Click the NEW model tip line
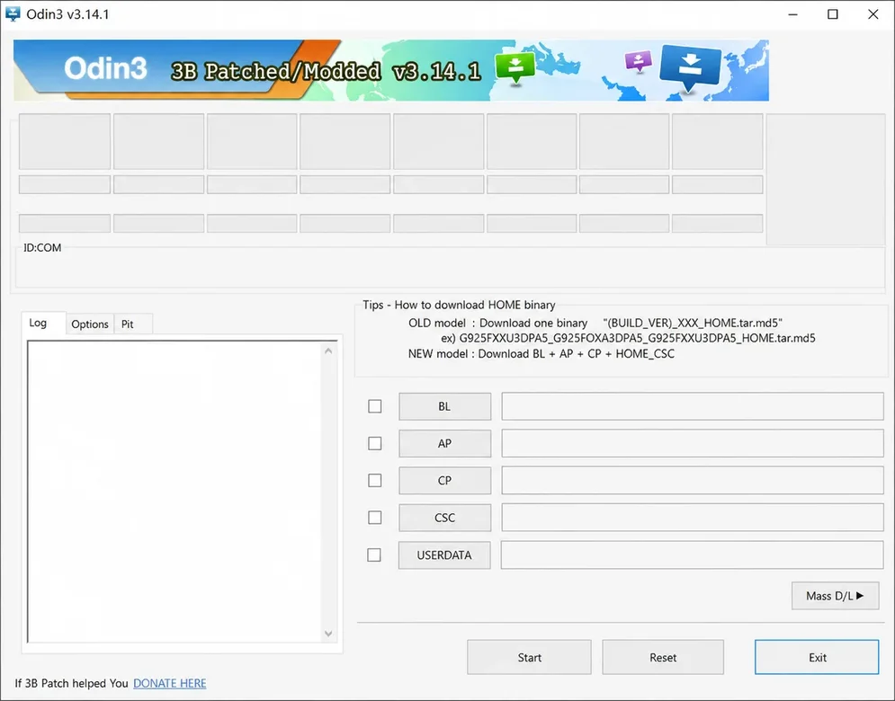Viewport: 895px width, 701px height. 541,353
